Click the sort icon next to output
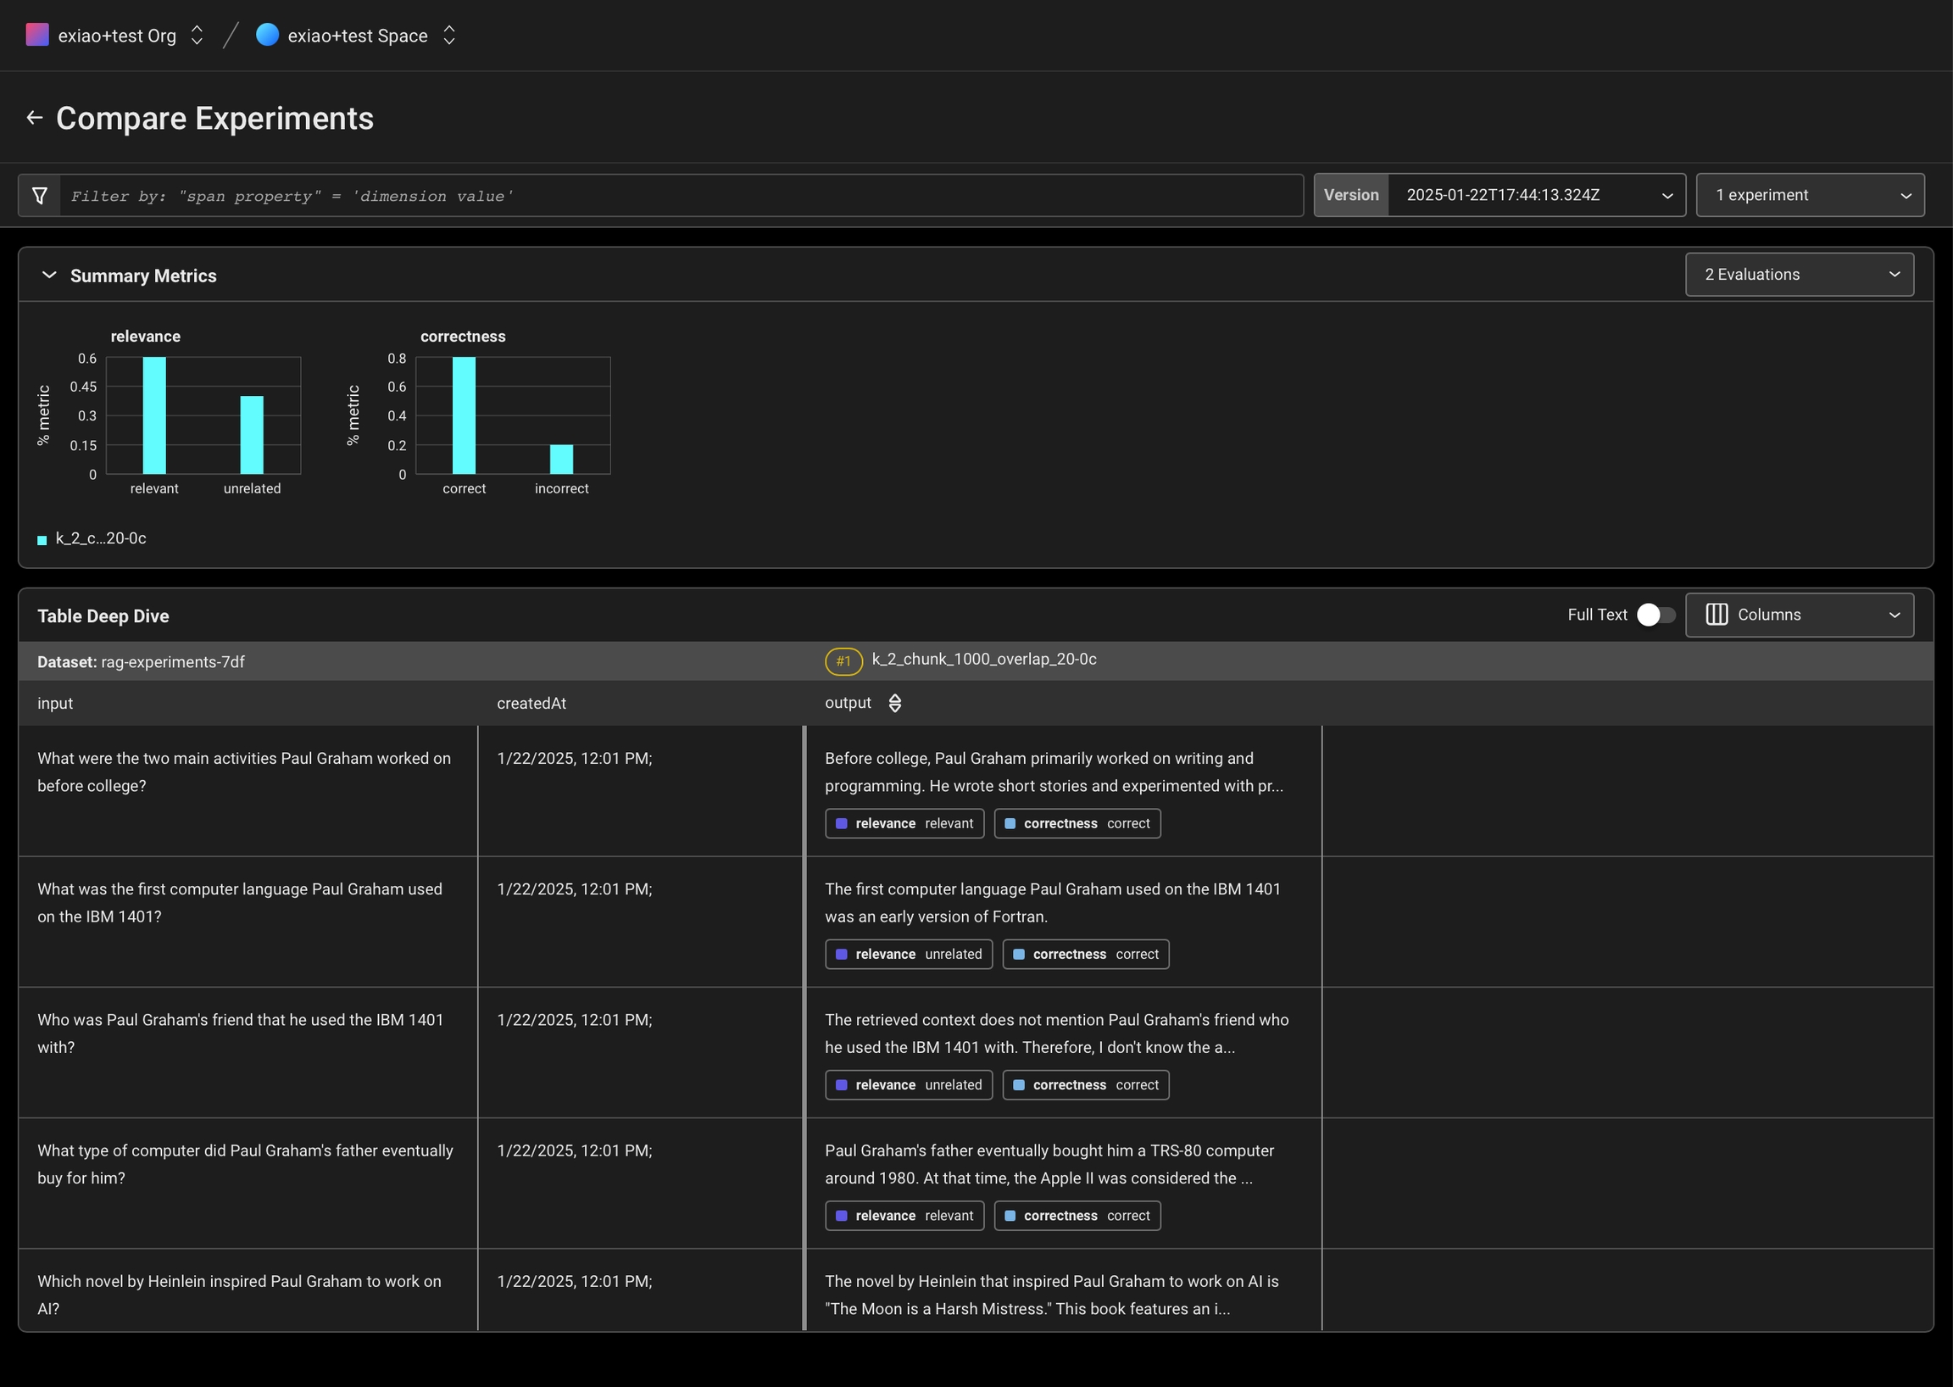Image resolution: width=1953 pixels, height=1387 pixels. [x=894, y=703]
